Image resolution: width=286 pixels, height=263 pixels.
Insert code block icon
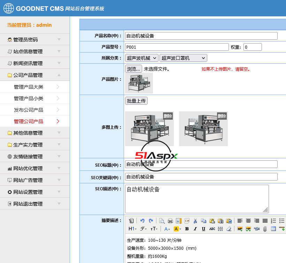(x=187, y=221)
